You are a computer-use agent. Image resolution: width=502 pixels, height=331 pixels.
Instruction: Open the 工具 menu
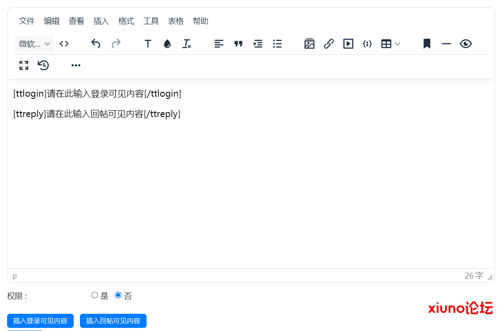point(151,21)
